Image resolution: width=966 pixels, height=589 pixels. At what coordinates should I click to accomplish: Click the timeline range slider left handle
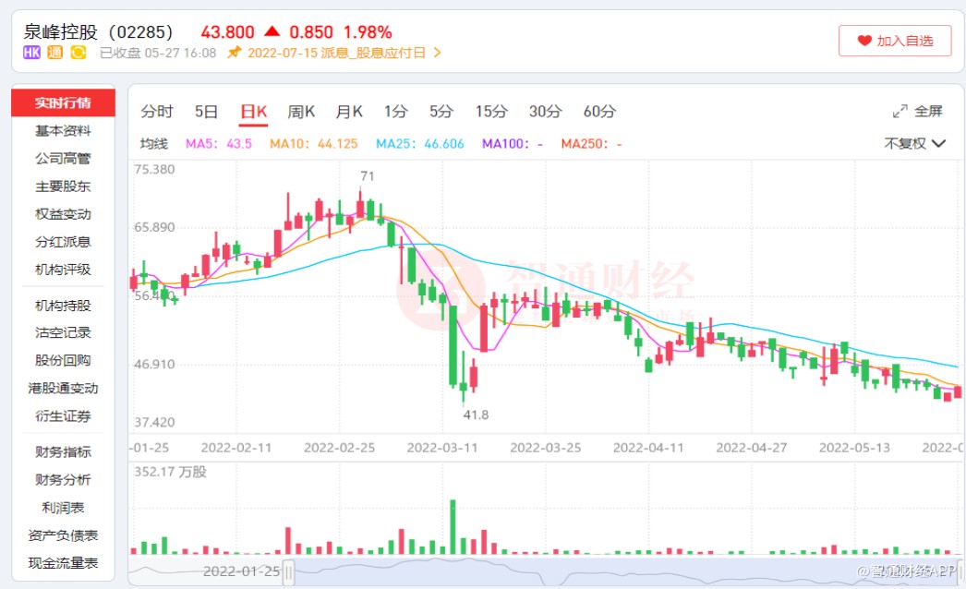(289, 571)
